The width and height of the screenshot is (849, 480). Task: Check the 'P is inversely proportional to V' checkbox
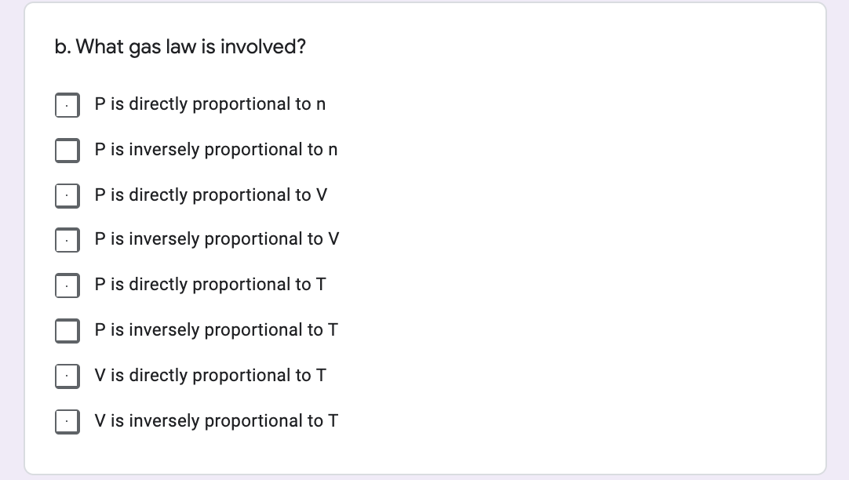[x=67, y=240]
